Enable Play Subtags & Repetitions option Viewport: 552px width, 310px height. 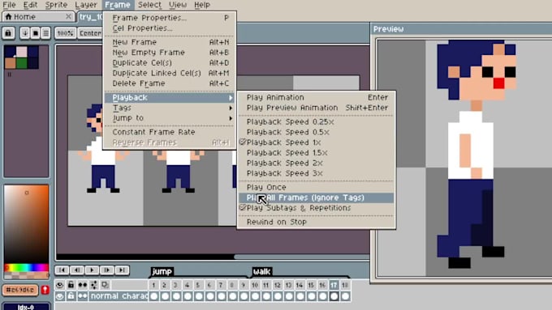tap(316, 208)
